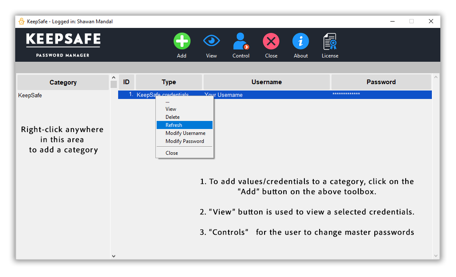Choose Delete from the context menu
Screen dimensions: 456x277
point(184,117)
